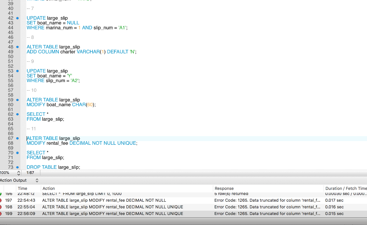Select output row 197 timestamp 22:54:43
Image resolution: width=367 pixels, height=225 pixels.
[26, 200]
